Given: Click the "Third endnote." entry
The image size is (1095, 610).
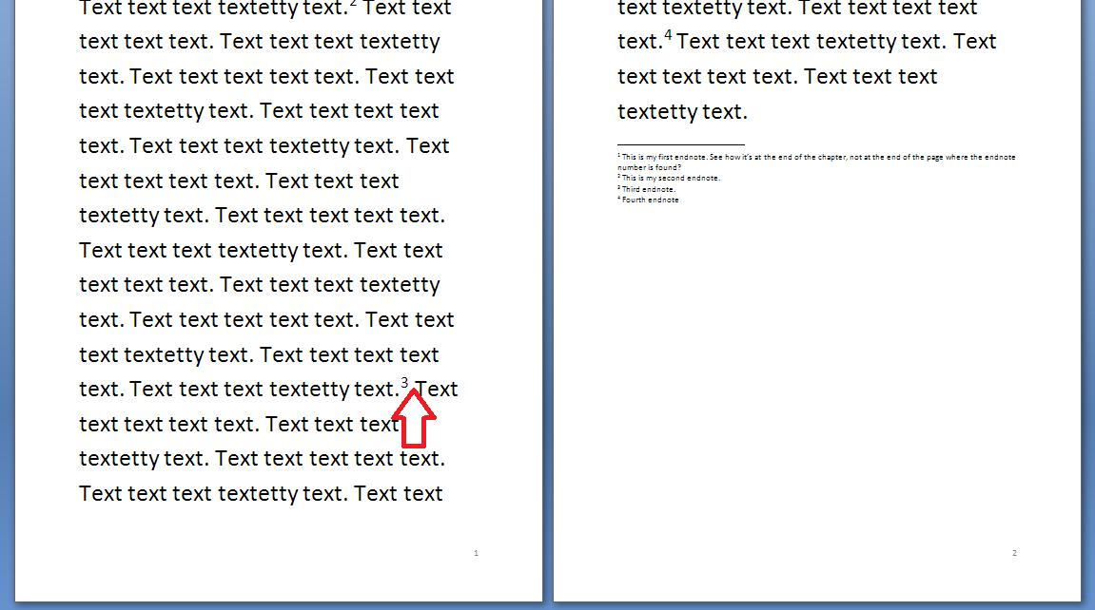Looking at the screenshot, I should [x=649, y=189].
